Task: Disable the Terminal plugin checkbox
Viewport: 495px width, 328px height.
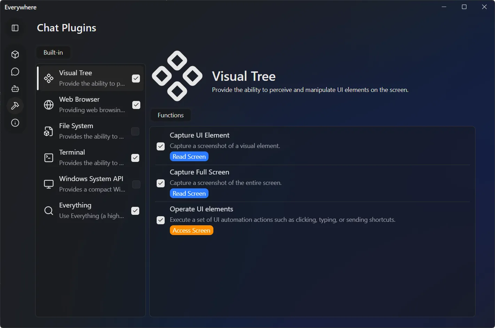Action: click(135, 158)
